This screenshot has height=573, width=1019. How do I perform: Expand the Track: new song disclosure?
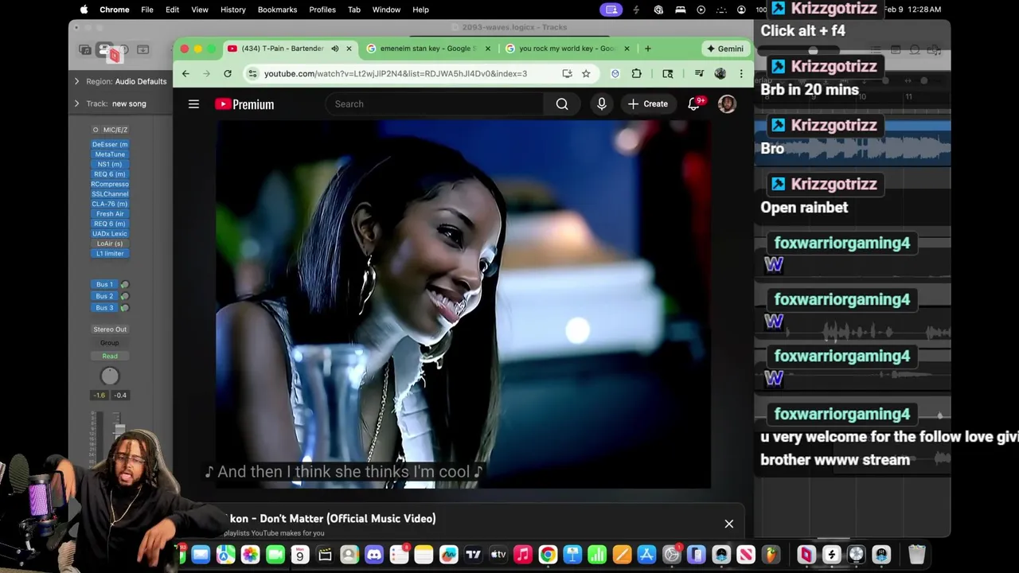click(77, 103)
